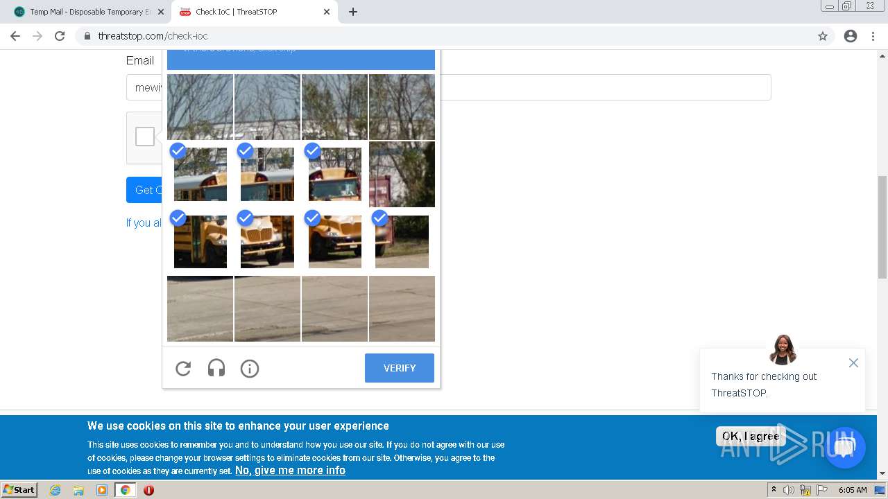Select fourth tile in top captcha row
The height and width of the screenshot is (499, 888).
402,107
